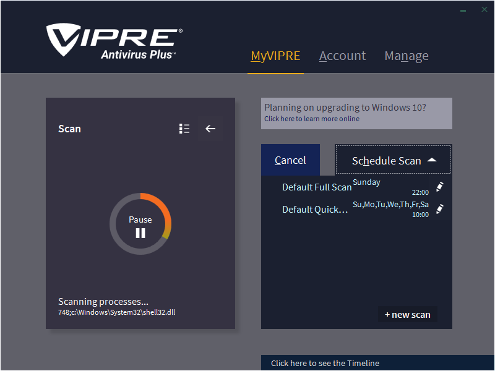Viewport: 495px width, 371px height.
Task: Click the Scan panel title
Action: (x=69, y=129)
